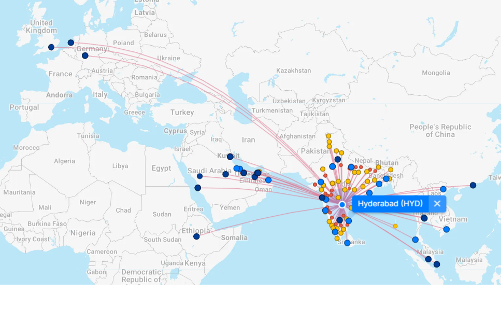Click the blue marker near Laos label
Screen dimensions: 501x336
(x=443, y=189)
